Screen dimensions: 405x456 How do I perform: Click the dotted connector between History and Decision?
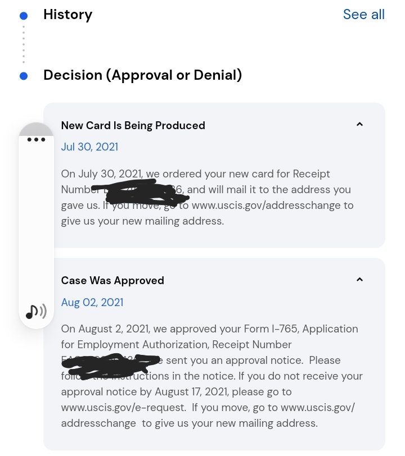24,45
